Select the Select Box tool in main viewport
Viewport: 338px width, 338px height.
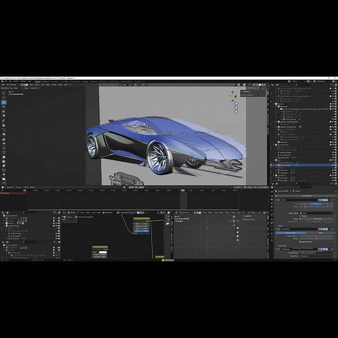[x=4, y=93]
